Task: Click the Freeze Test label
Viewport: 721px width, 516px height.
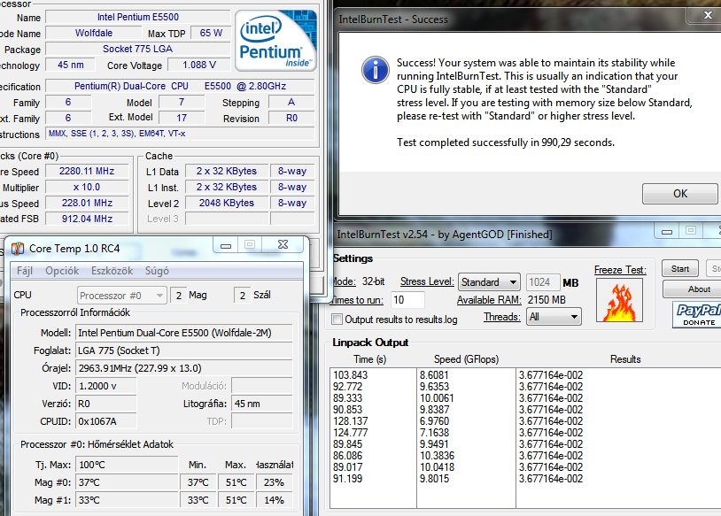Action: pyautogui.click(x=620, y=270)
